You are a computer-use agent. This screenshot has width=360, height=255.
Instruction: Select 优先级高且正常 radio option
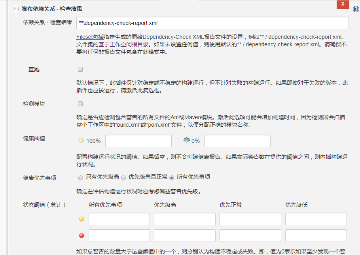pos(123,178)
